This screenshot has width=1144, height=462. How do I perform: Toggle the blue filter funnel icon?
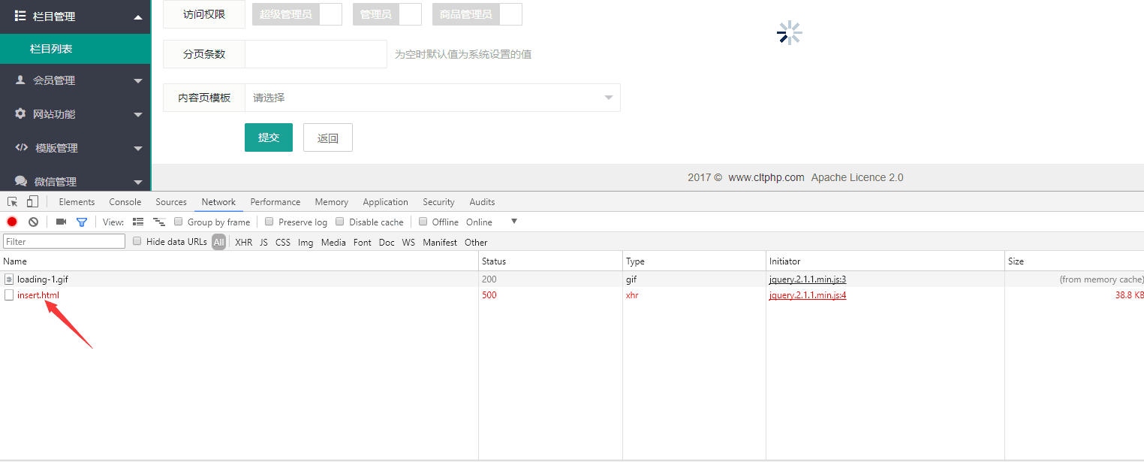point(82,222)
